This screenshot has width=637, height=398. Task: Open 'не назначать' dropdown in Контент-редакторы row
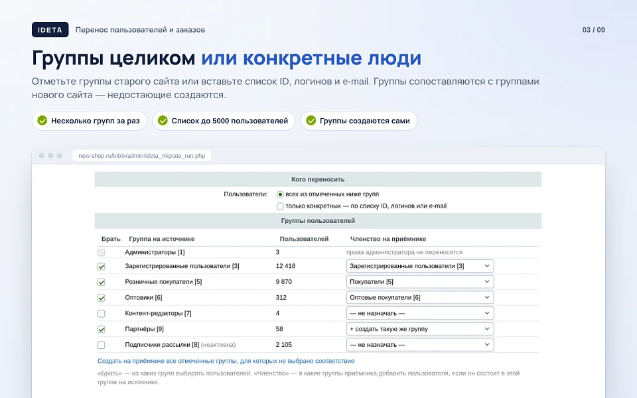(420, 313)
